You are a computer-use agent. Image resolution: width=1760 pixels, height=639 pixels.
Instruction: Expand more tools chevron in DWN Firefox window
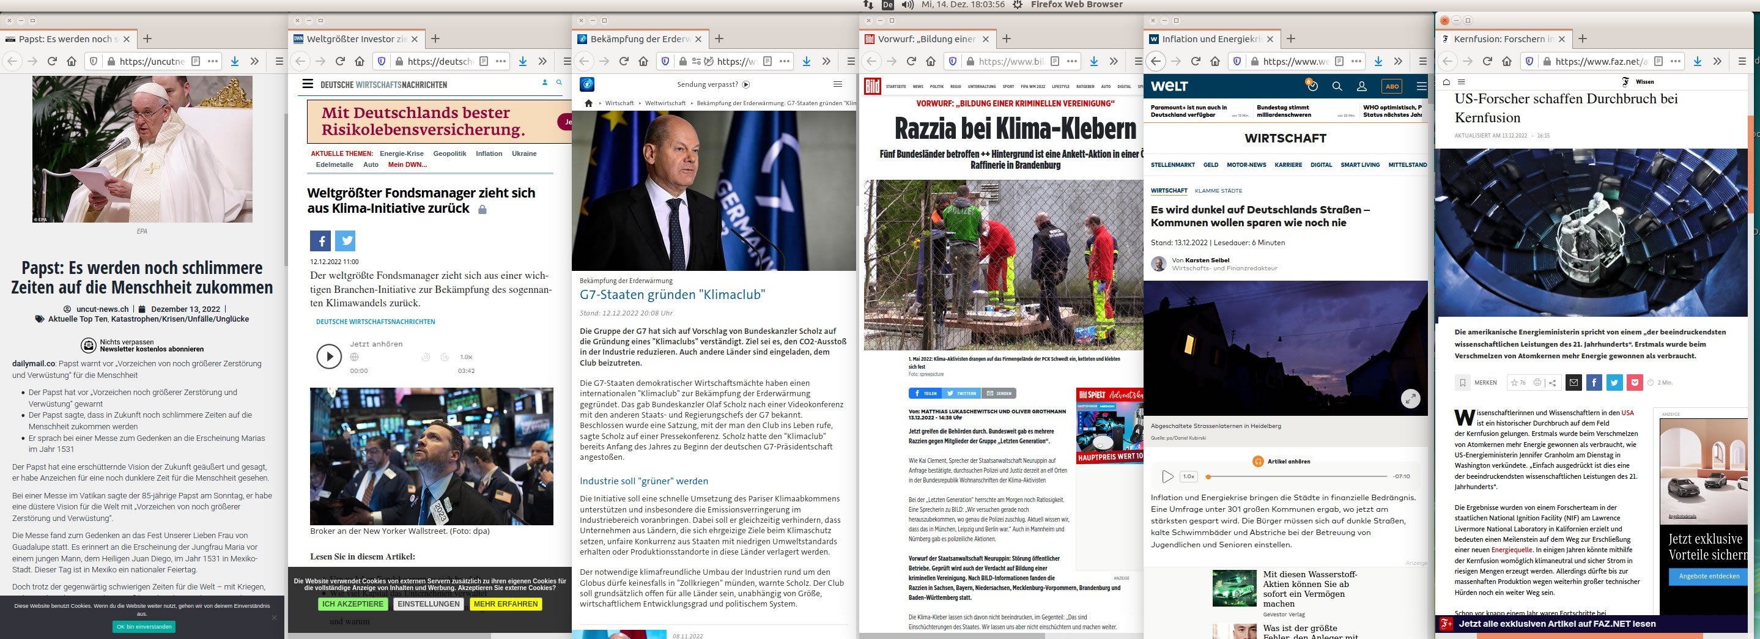click(542, 62)
